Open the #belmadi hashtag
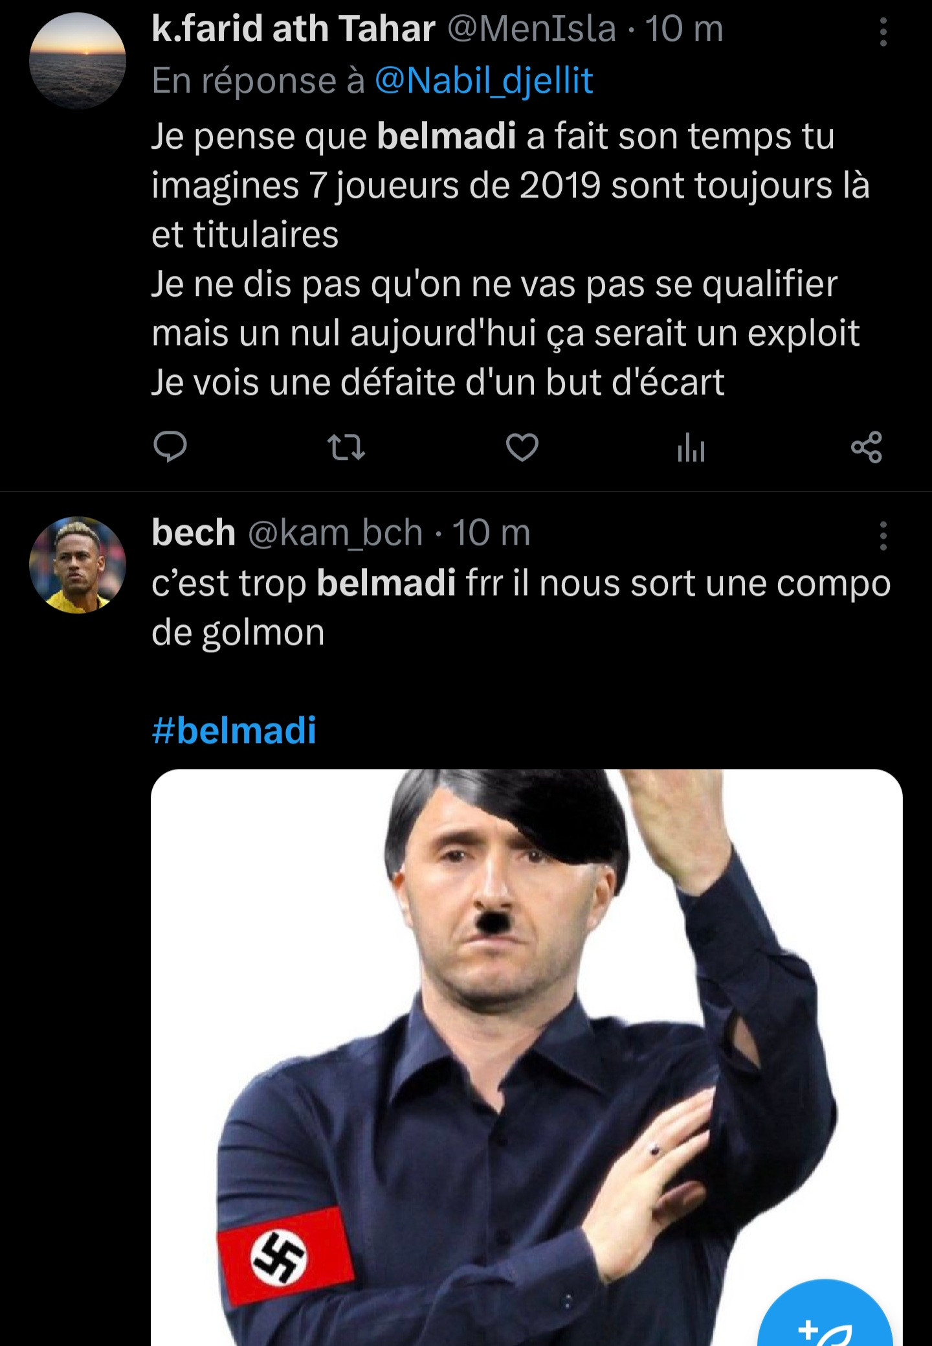The width and height of the screenshot is (932, 1346). [x=234, y=730]
